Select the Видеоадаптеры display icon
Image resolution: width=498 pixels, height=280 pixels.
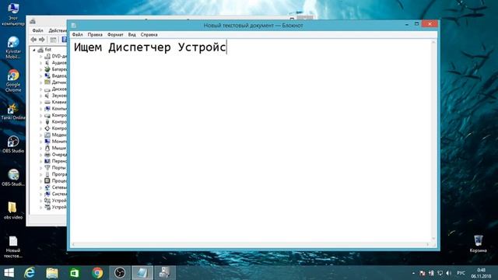47,76
